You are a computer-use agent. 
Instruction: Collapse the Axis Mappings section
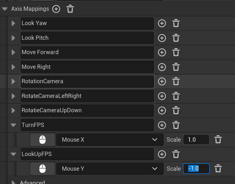5,9
